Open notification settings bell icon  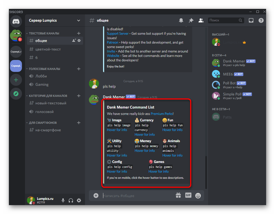pyautogui.click(x=181, y=20)
